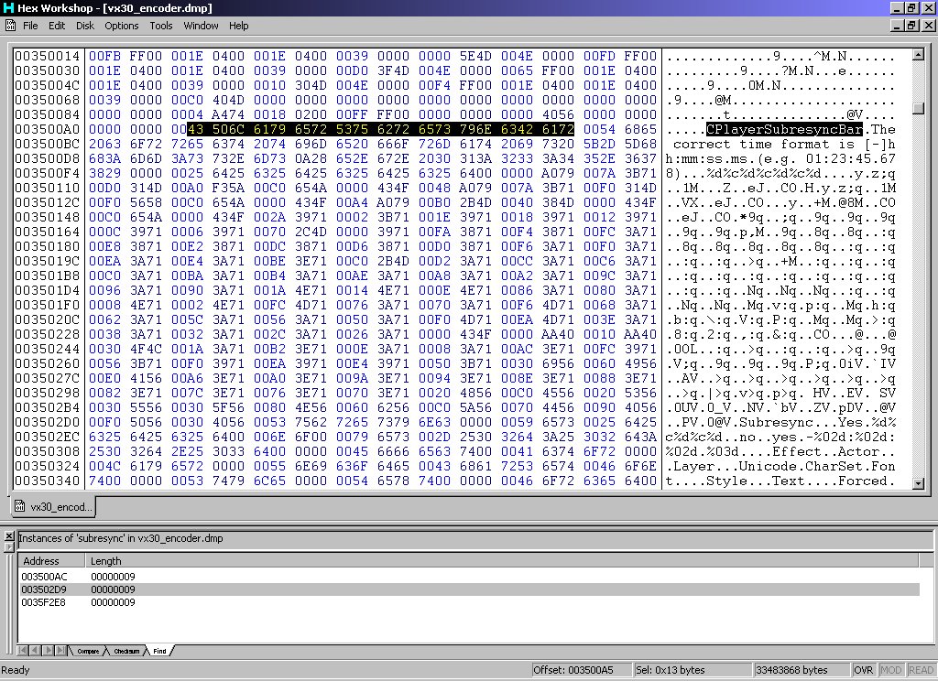The image size is (938, 681).
Task: Click ASCII text 'Layer...Unicode.CharSet.Fon'
Action: [x=784, y=466]
